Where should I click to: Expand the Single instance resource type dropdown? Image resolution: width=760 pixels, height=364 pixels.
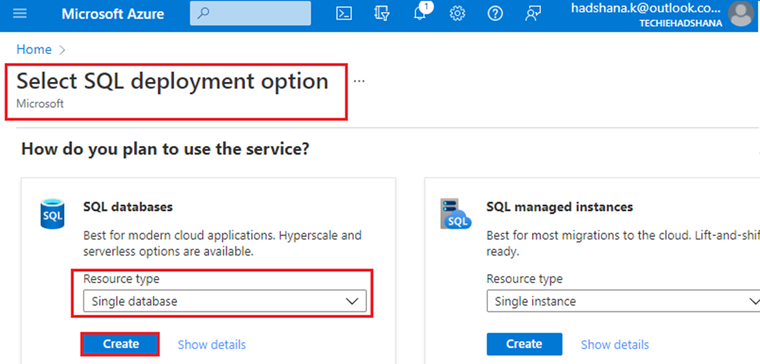[x=623, y=301]
